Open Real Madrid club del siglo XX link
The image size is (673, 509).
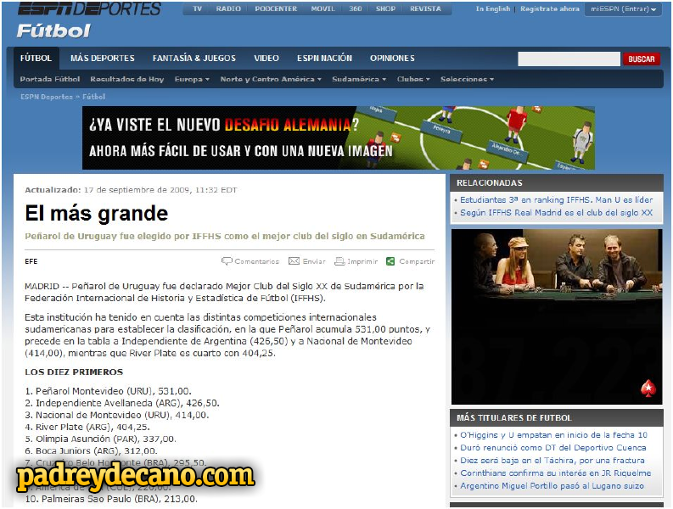(556, 212)
